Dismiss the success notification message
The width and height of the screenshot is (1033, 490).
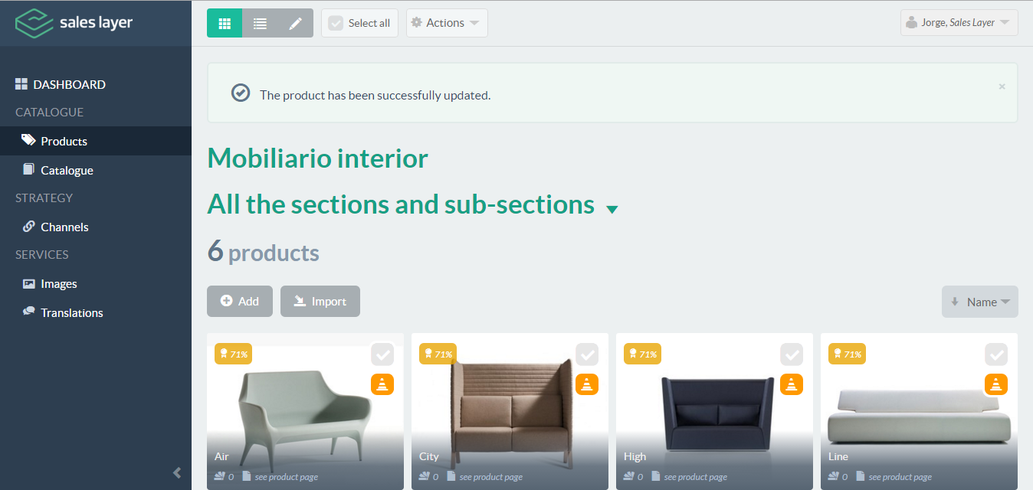tap(1002, 87)
